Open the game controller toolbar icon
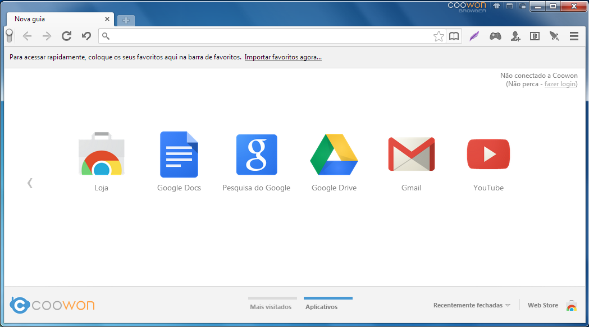Image resolution: width=589 pixels, height=327 pixels. [x=495, y=36]
